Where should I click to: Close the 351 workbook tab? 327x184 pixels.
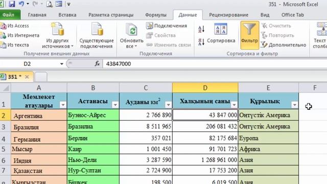(x=27, y=77)
